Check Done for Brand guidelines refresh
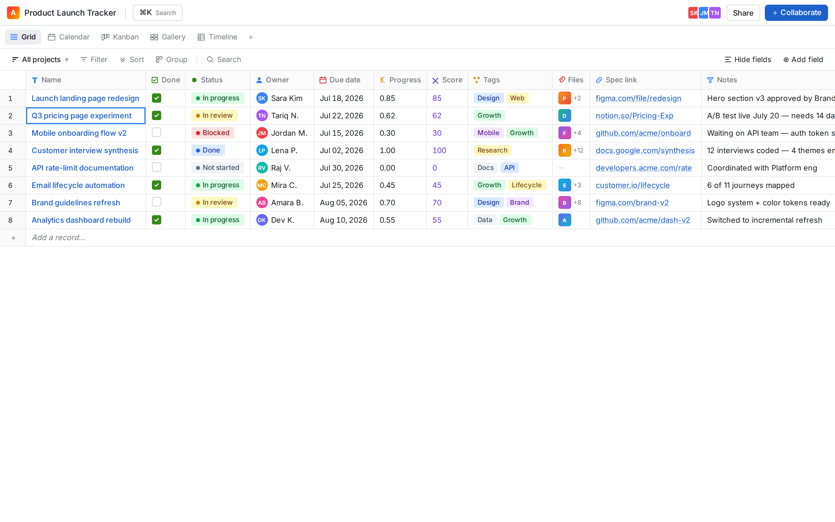835x522 pixels. (157, 202)
